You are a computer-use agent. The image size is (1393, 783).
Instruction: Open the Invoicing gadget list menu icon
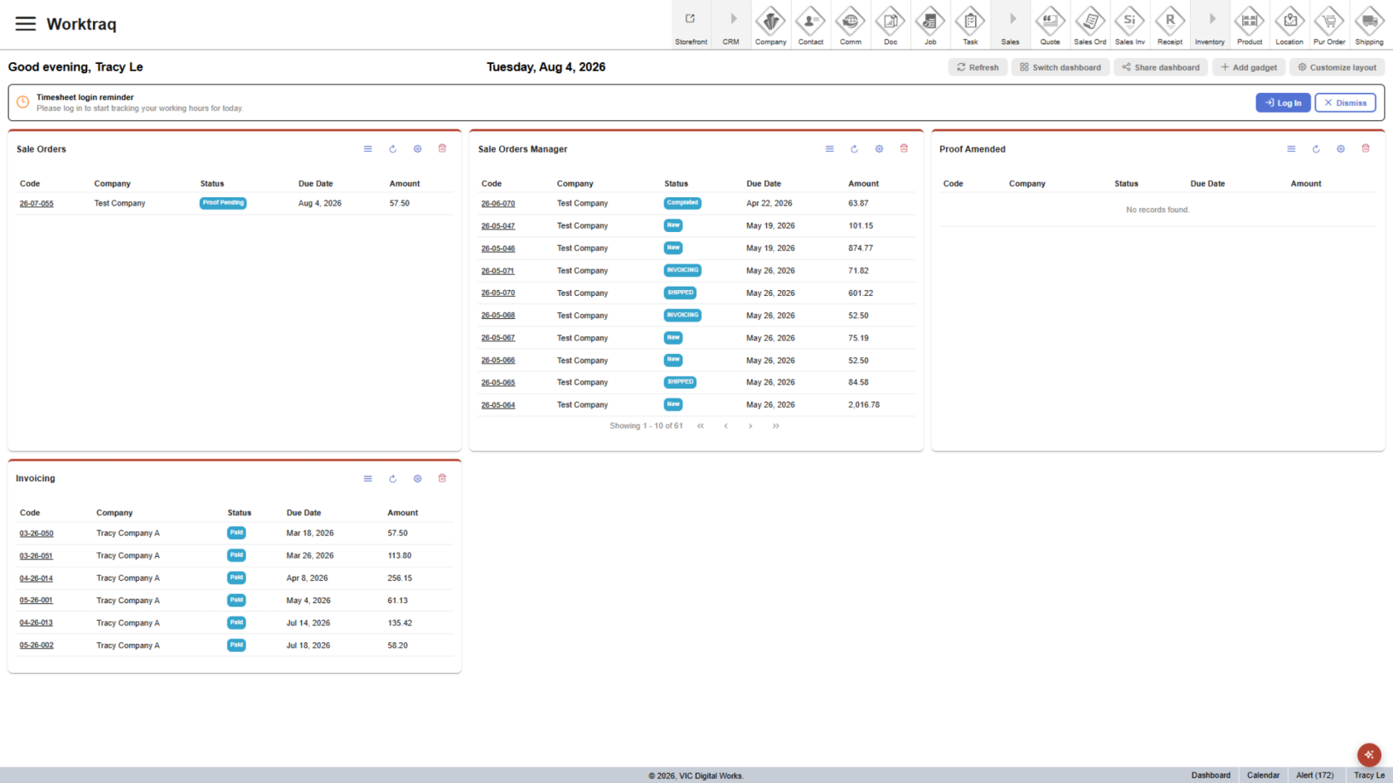[368, 479]
